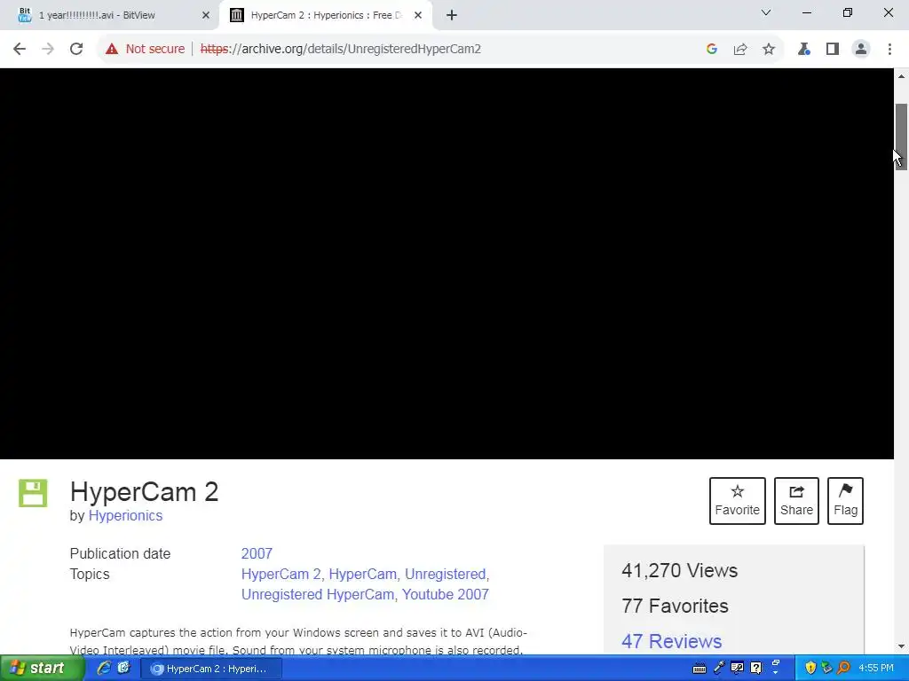Click the Google icon in address bar
Viewport: 909px width, 681px height.
tap(712, 50)
